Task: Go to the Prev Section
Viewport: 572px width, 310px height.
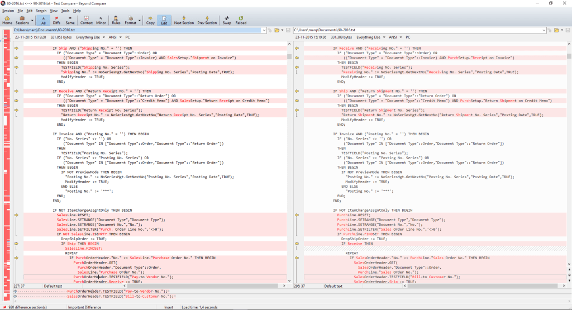Action: [x=207, y=20]
